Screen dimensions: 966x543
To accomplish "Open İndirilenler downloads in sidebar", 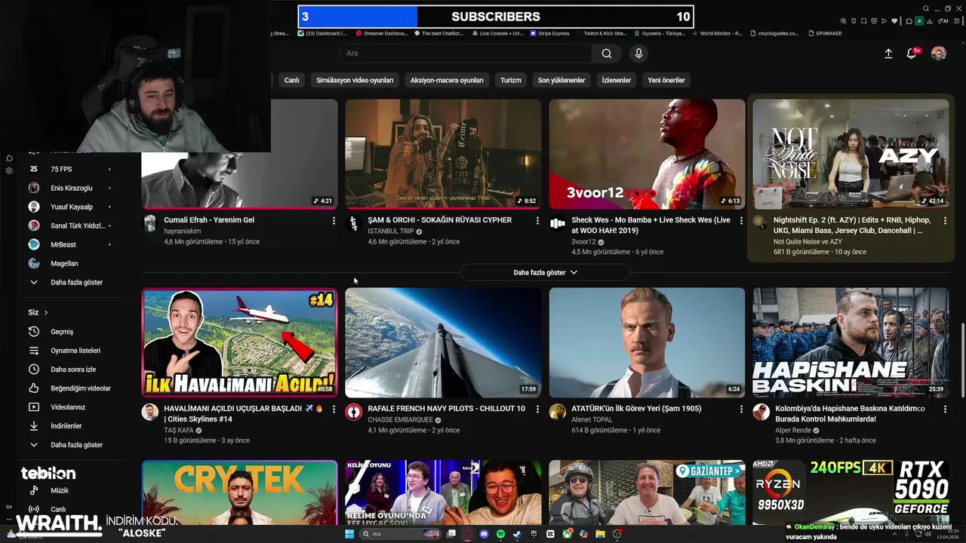I will coord(72,426).
